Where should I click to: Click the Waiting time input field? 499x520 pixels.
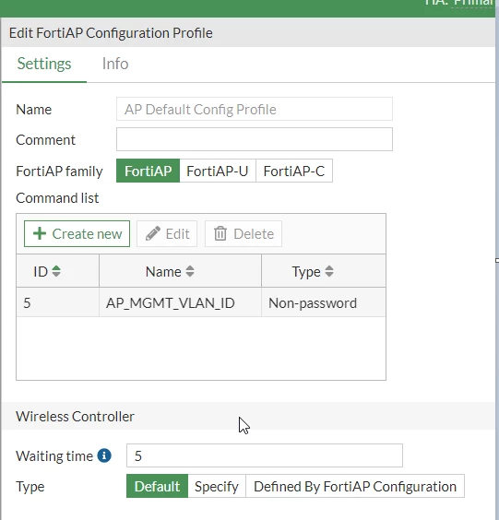tap(265, 455)
